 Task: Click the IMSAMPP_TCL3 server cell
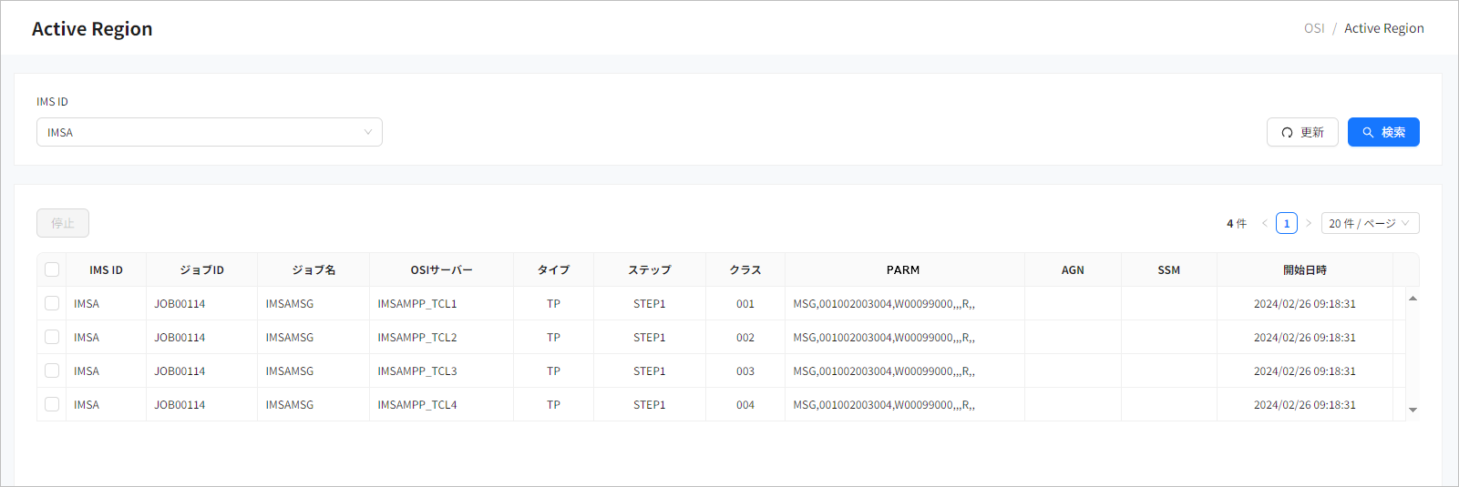pos(417,370)
